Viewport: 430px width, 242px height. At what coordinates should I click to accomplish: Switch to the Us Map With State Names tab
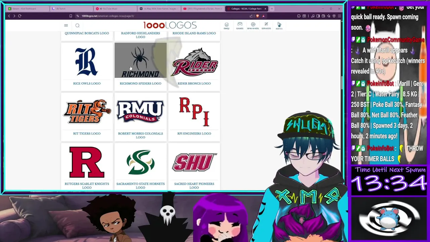(x=160, y=9)
